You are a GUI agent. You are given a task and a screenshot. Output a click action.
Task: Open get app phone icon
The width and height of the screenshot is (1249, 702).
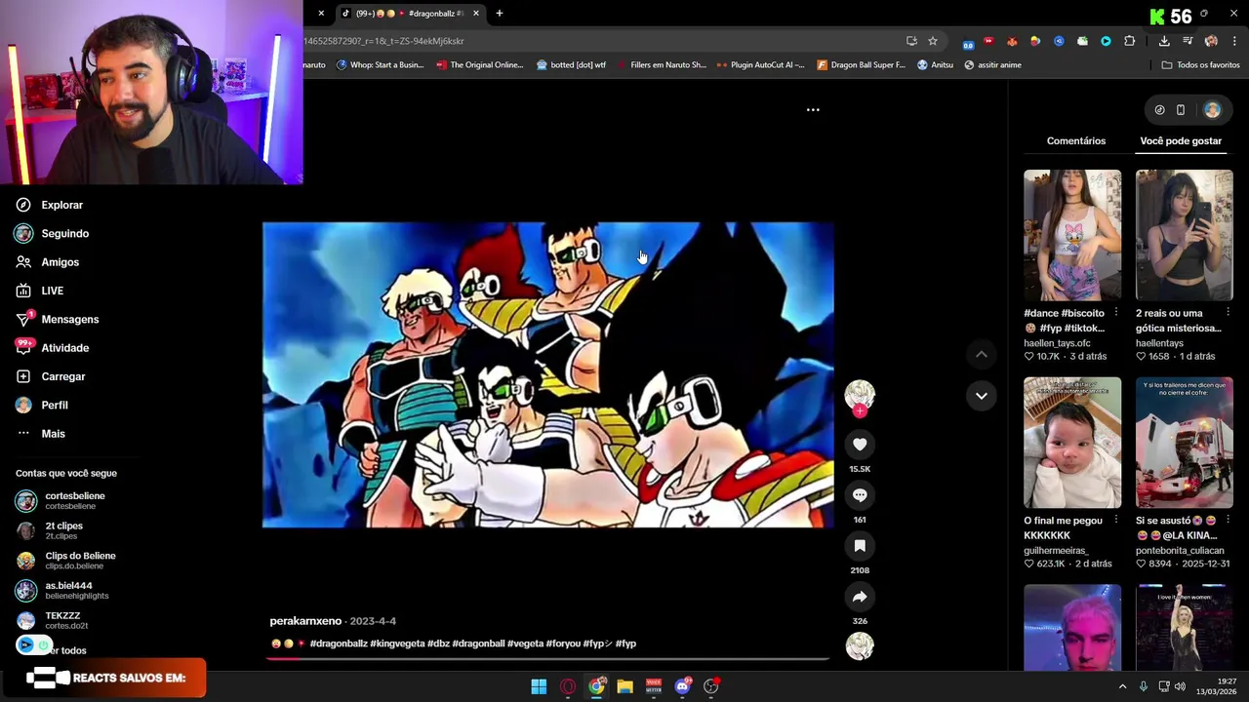click(x=1181, y=110)
